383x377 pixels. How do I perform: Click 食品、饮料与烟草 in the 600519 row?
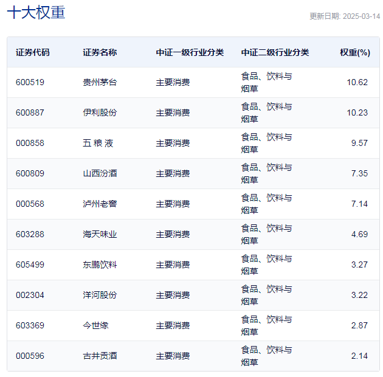click(x=266, y=82)
